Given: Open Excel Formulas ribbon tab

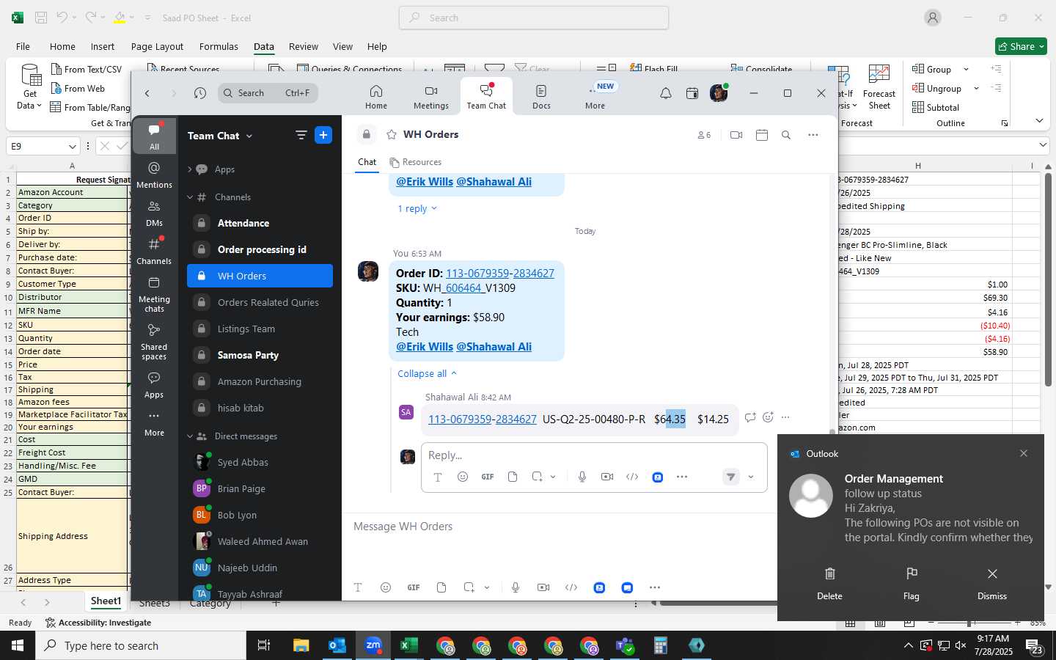Looking at the screenshot, I should pos(219,46).
